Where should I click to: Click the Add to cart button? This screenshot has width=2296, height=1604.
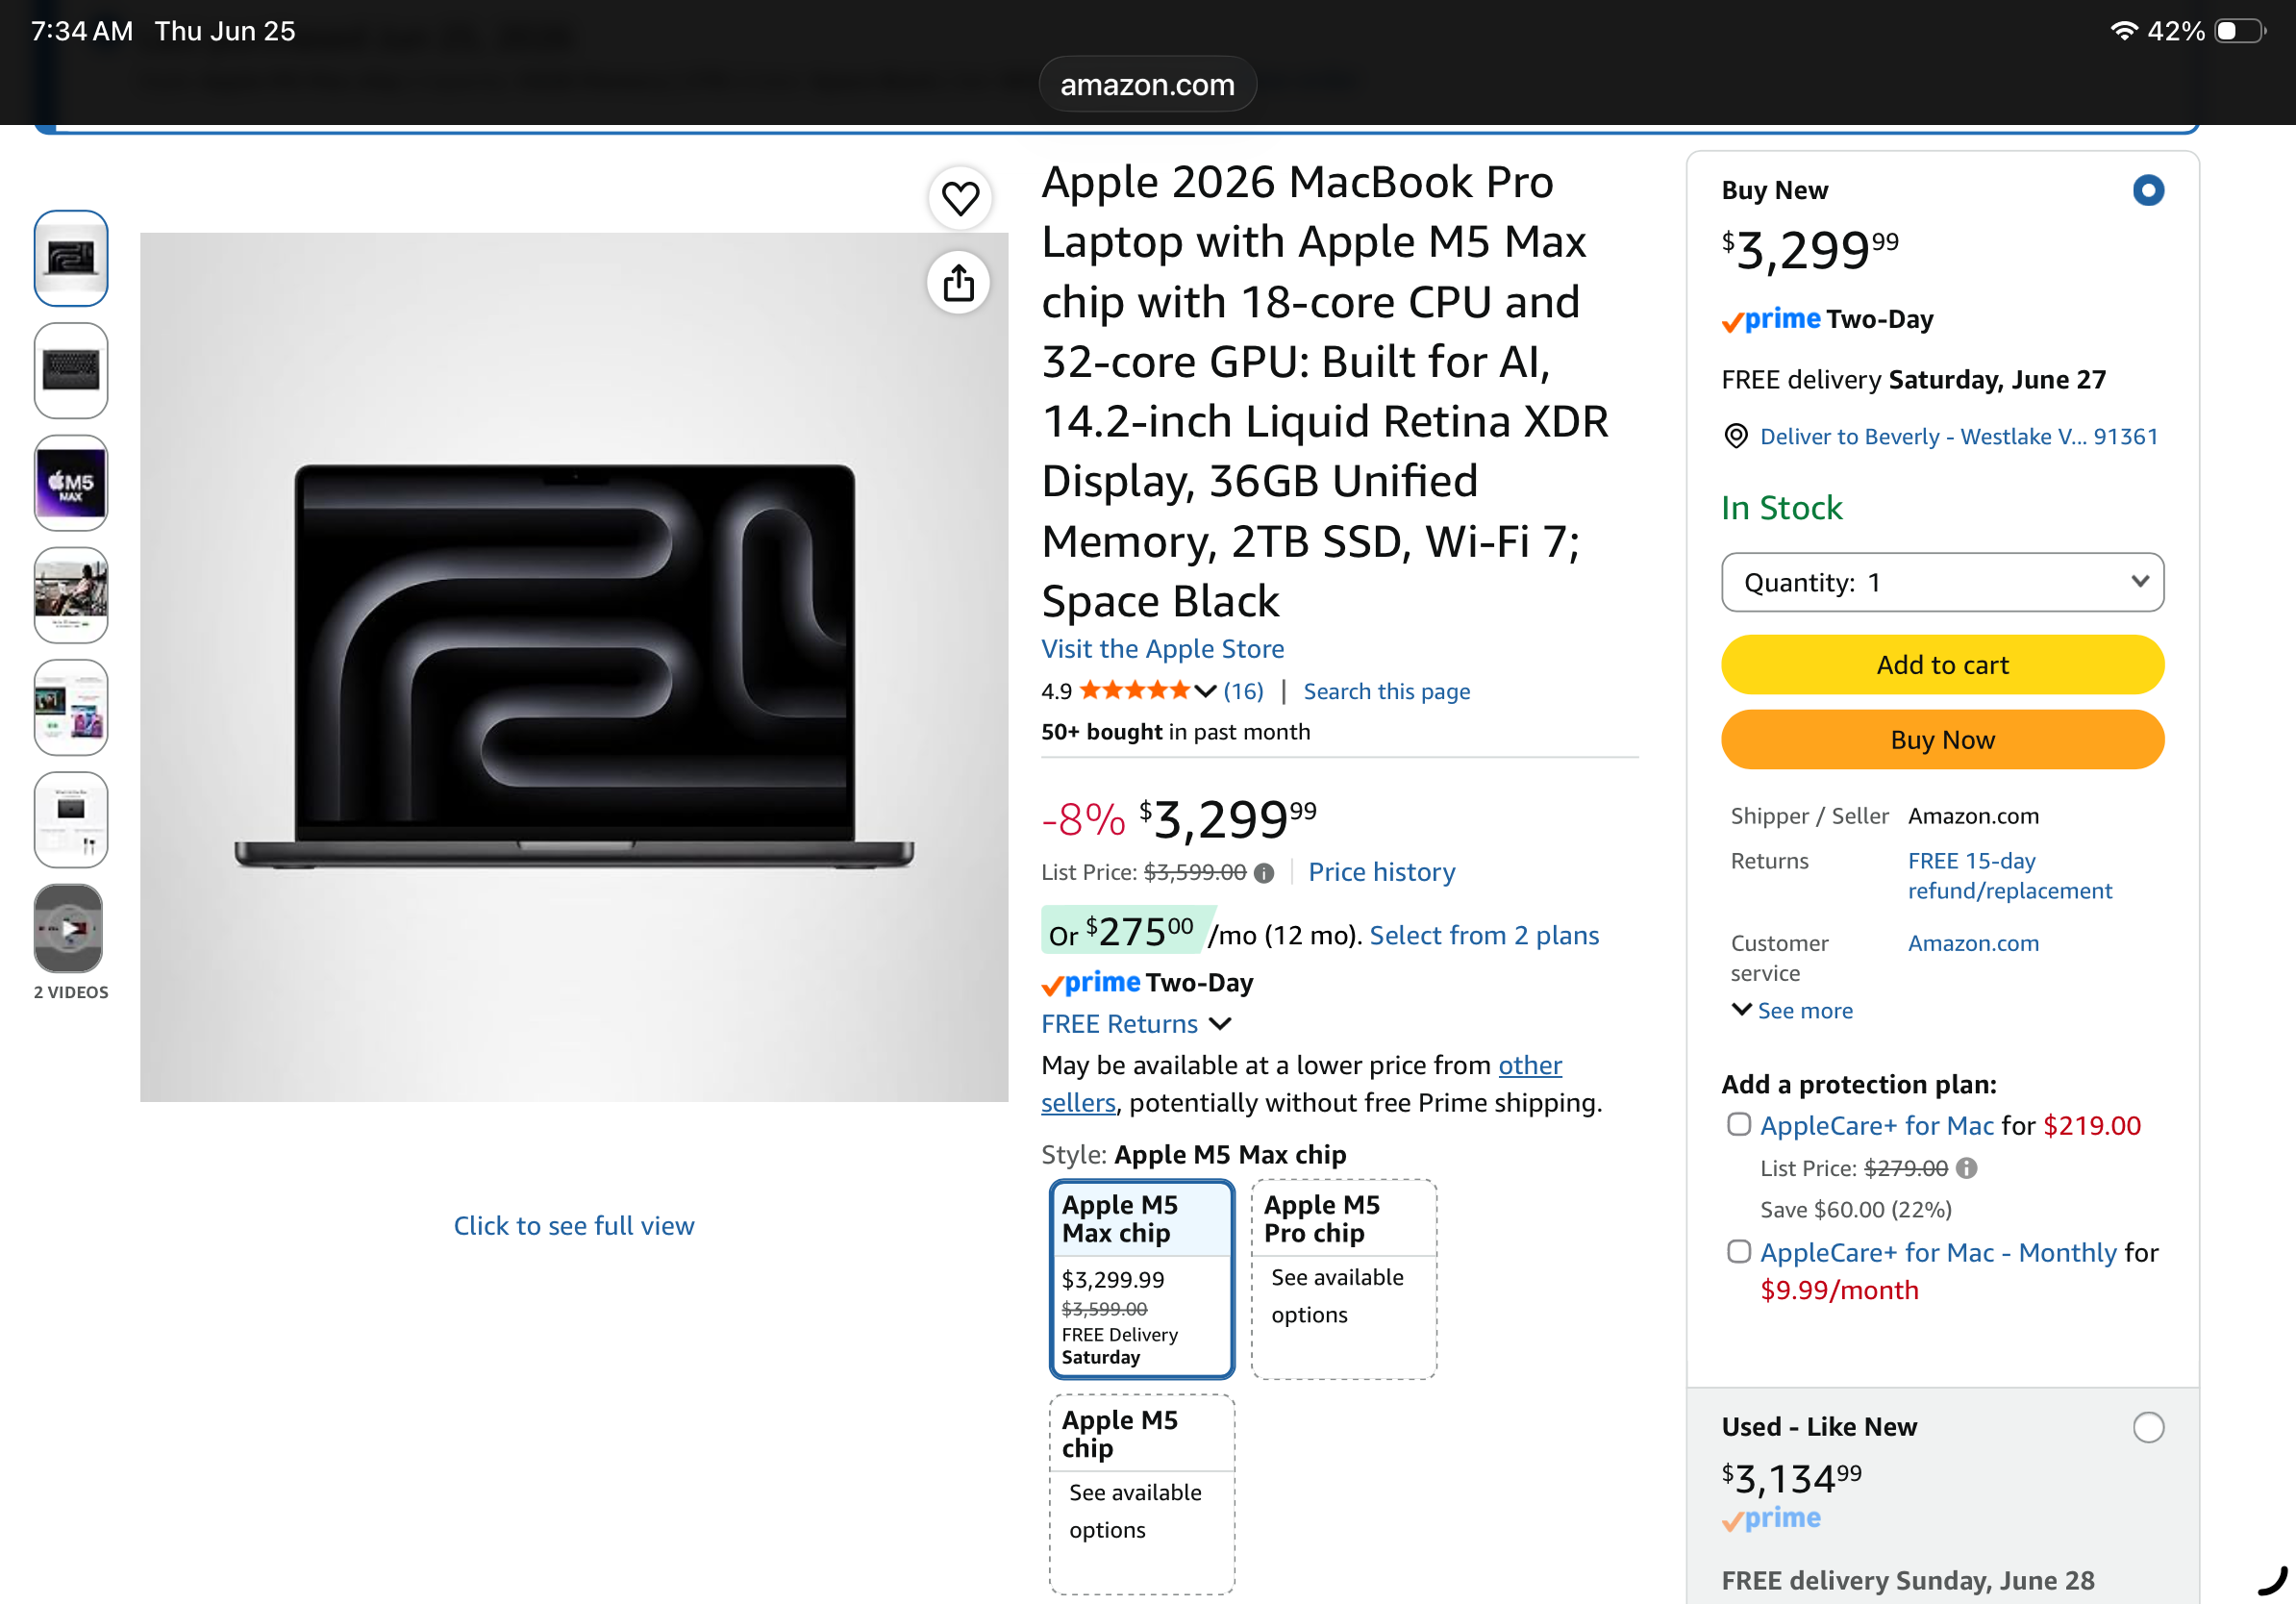(1942, 665)
